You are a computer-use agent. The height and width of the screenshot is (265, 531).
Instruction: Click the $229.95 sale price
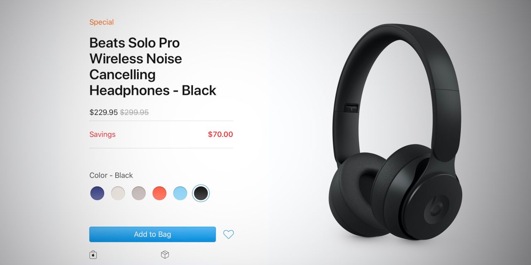pyautogui.click(x=104, y=112)
